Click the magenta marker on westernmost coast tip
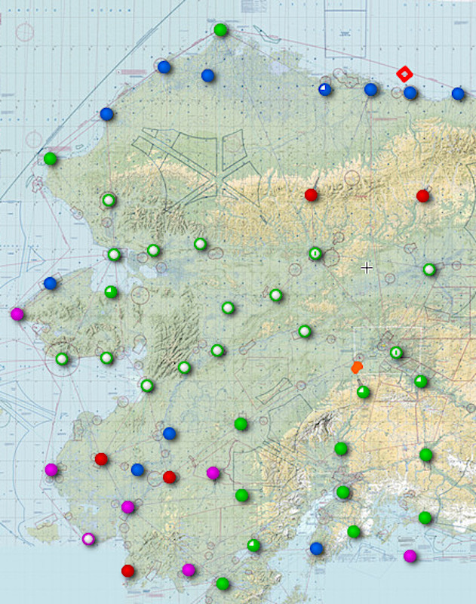The width and height of the screenshot is (476, 604). (x=17, y=314)
